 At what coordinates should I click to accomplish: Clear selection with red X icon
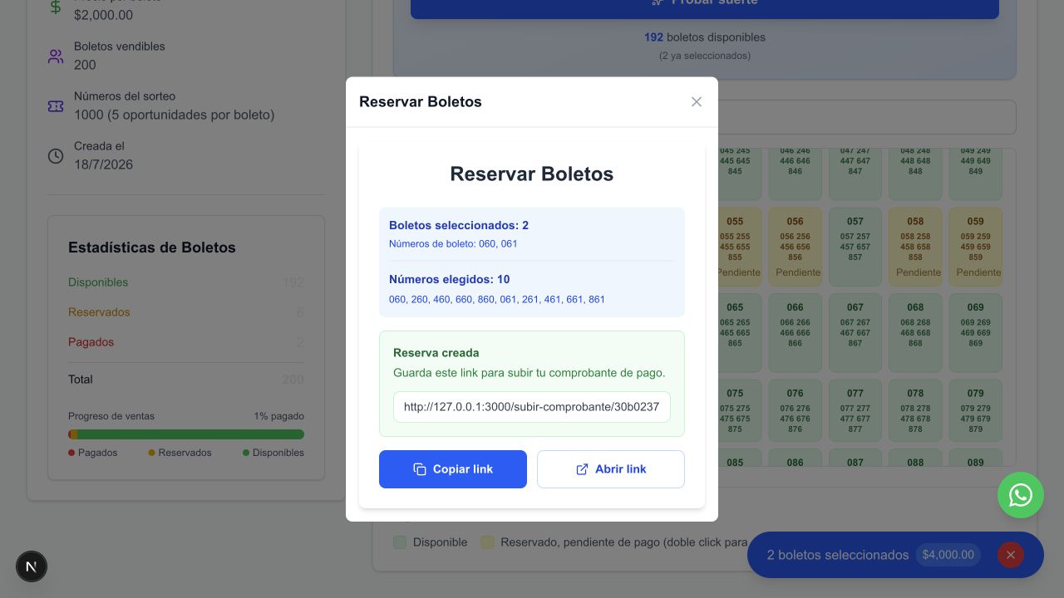[x=1011, y=555]
